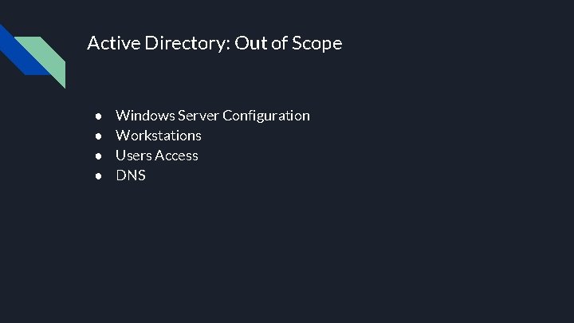Click the bullet dot before Windows Server Configuration

coord(97,116)
